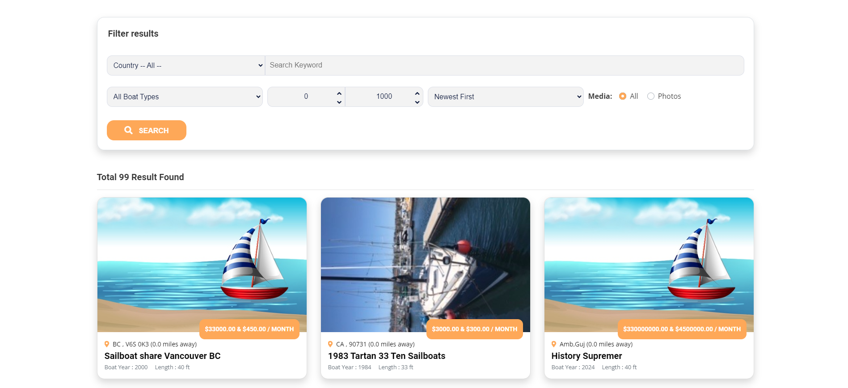Open the 1983 Tartan 33 Ten Sailboats title
This screenshot has width=848, height=388.
386,356
